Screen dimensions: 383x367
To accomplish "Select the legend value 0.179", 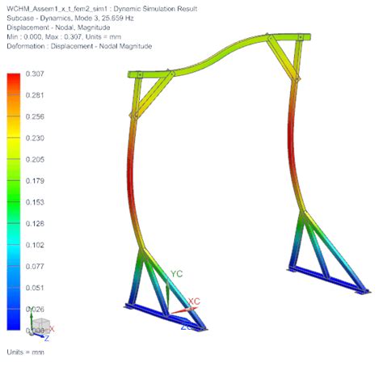I will tap(35, 181).
